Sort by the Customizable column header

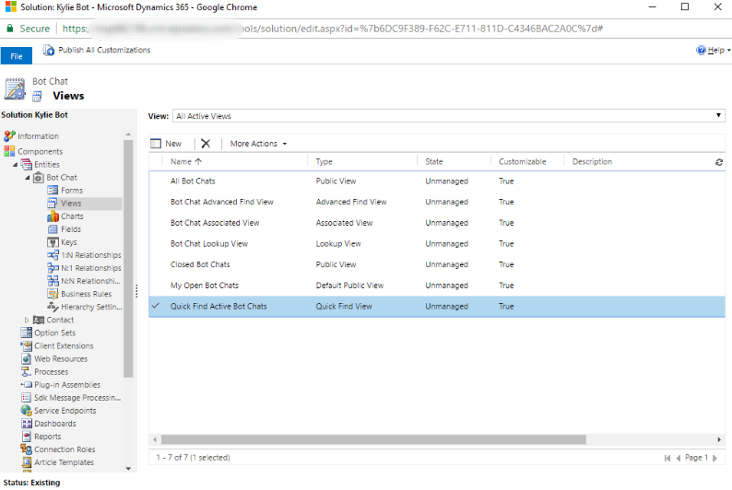tap(522, 161)
